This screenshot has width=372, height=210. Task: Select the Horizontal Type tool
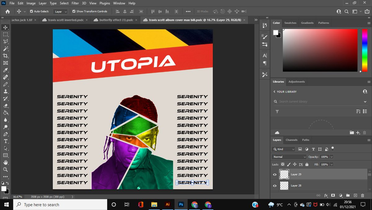[x=5, y=141]
